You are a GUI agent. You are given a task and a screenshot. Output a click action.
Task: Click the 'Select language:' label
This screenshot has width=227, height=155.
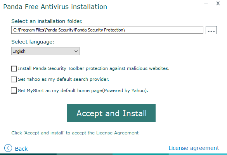33,42
